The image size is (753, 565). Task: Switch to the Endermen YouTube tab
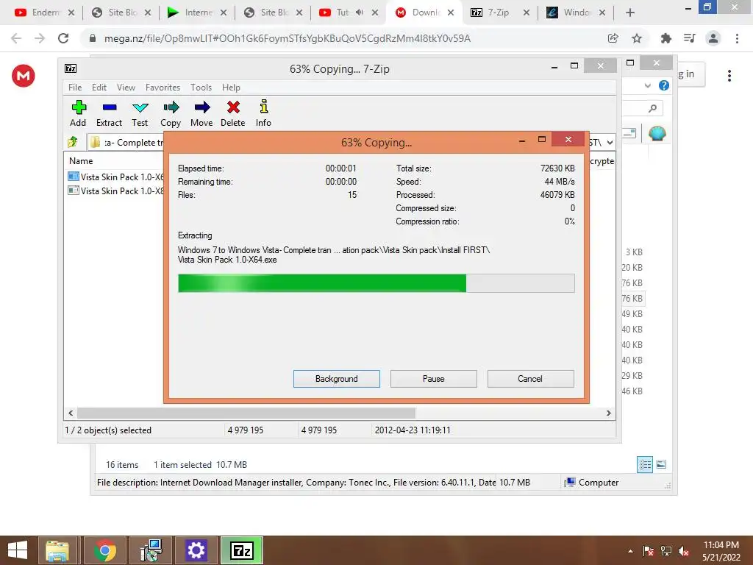click(44, 13)
